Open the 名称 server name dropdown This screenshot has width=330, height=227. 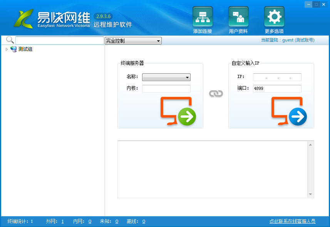click(166, 77)
